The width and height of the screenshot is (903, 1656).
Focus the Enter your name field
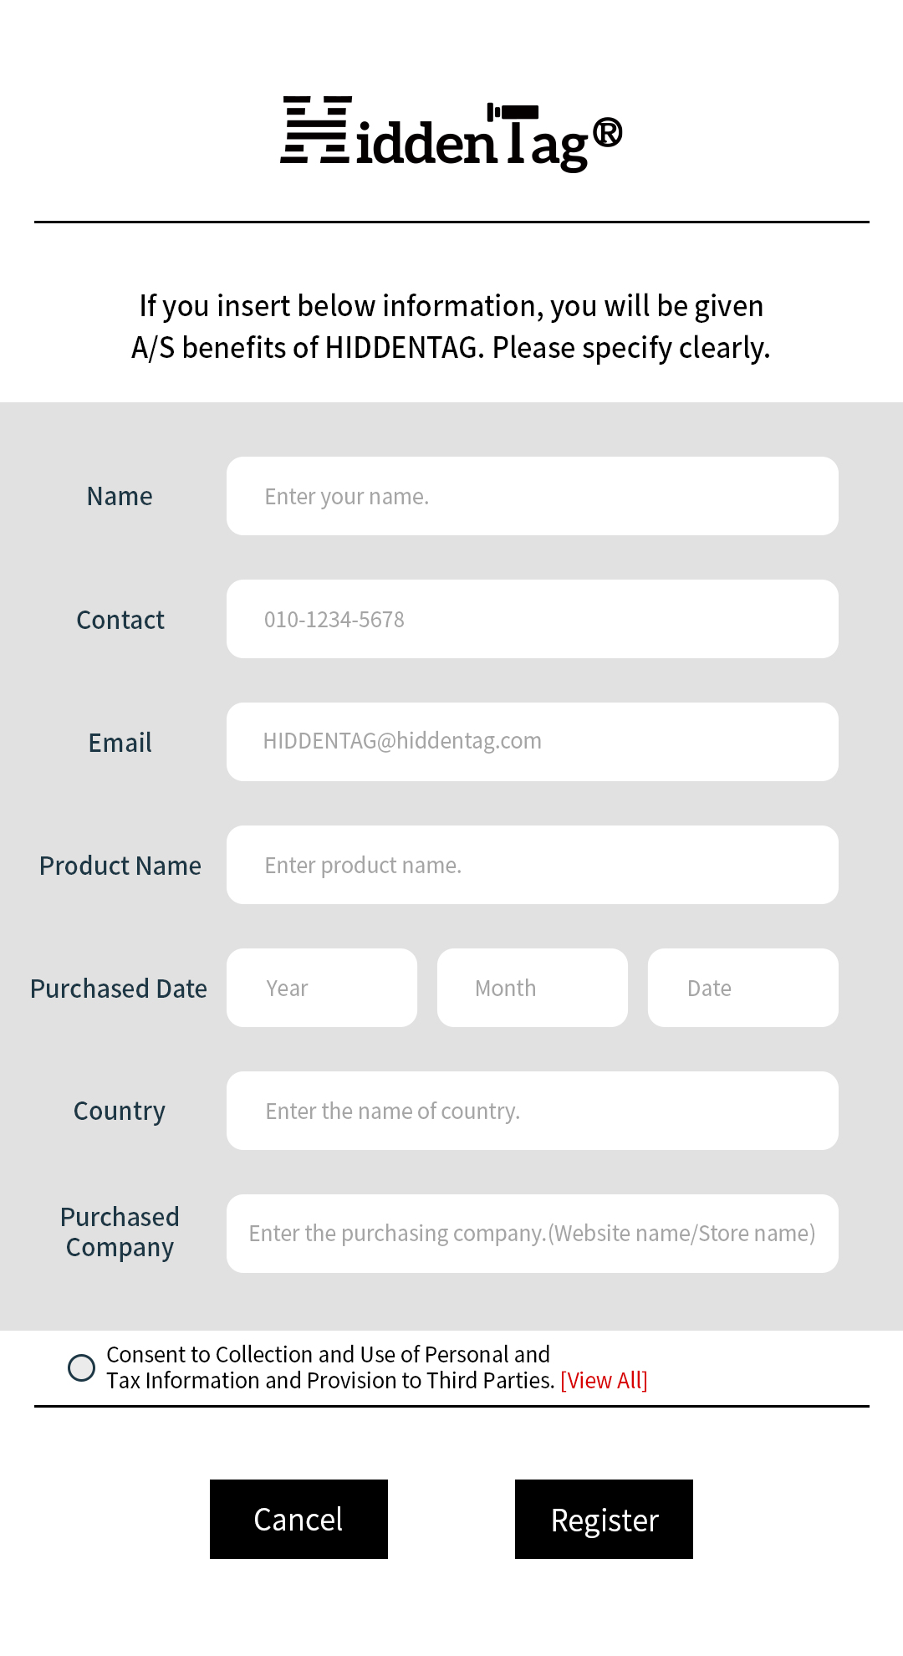click(x=533, y=496)
